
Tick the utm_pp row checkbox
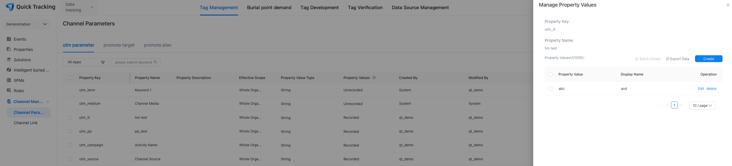click(x=70, y=131)
